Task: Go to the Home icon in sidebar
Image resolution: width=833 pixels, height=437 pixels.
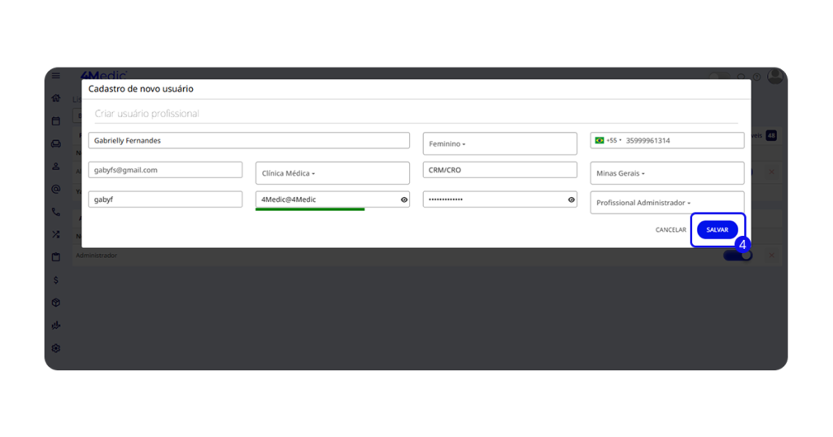Action: pyautogui.click(x=55, y=98)
